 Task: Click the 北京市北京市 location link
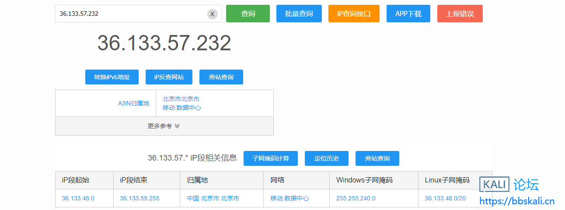(181, 99)
